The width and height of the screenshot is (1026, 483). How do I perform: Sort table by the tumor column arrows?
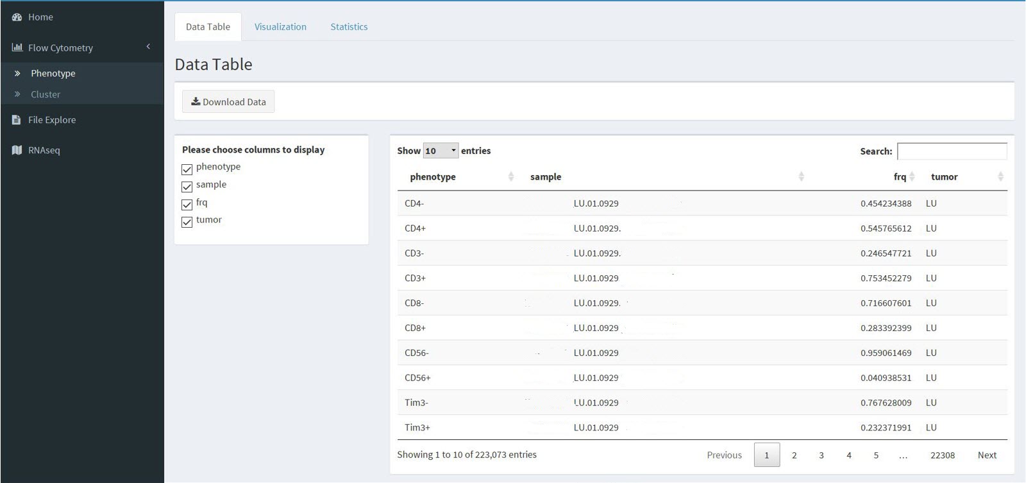1000,176
